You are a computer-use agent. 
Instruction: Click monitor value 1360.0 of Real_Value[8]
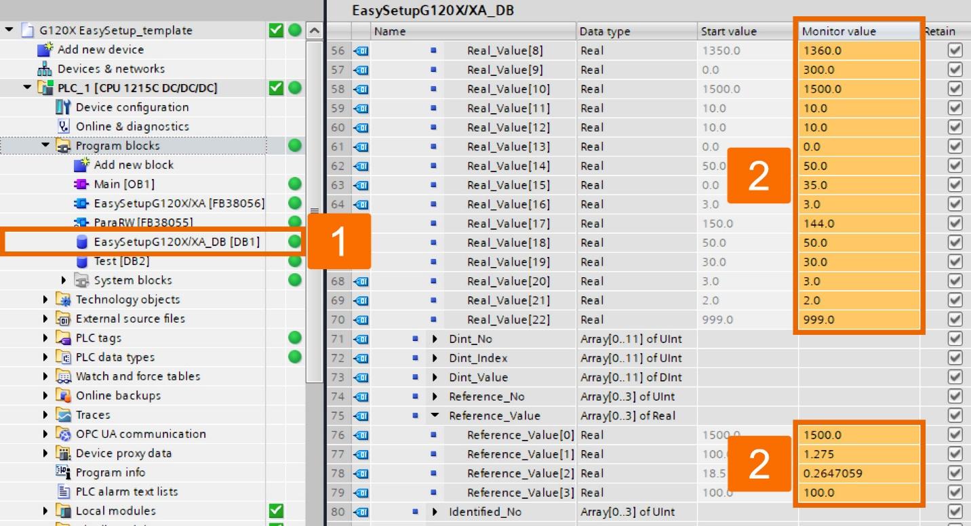tap(858, 50)
